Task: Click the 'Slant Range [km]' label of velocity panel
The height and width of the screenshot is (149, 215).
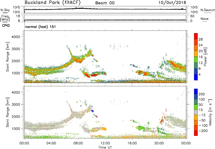Action: (x=8, y=112)
